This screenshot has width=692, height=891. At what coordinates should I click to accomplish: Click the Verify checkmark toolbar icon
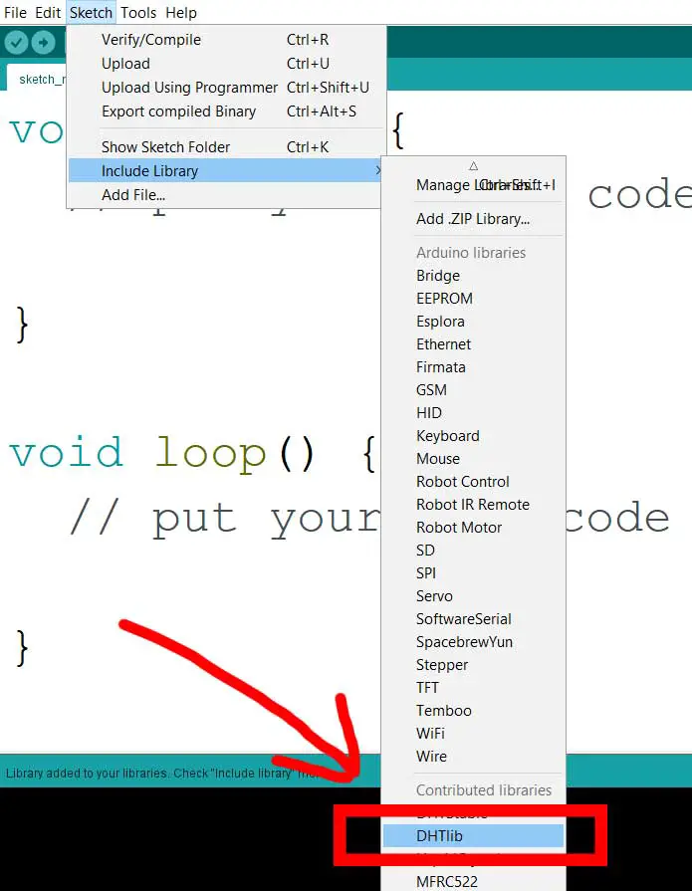pyautogui.click(x=17, y=42)
